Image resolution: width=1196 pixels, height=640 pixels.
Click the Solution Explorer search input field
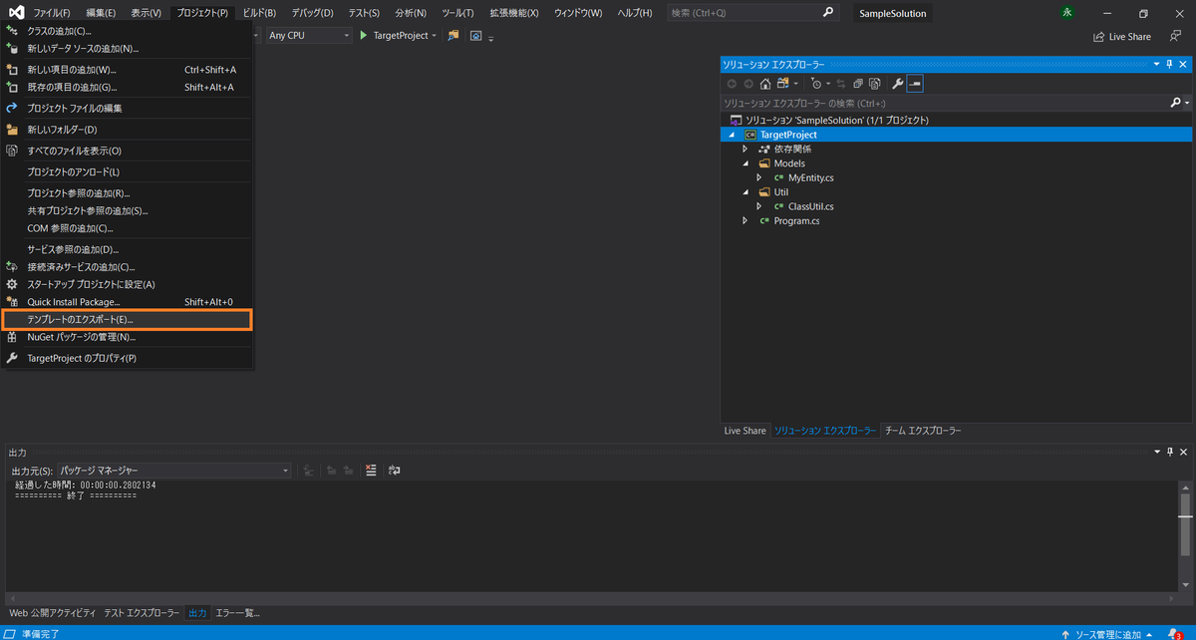pos(945,103)
